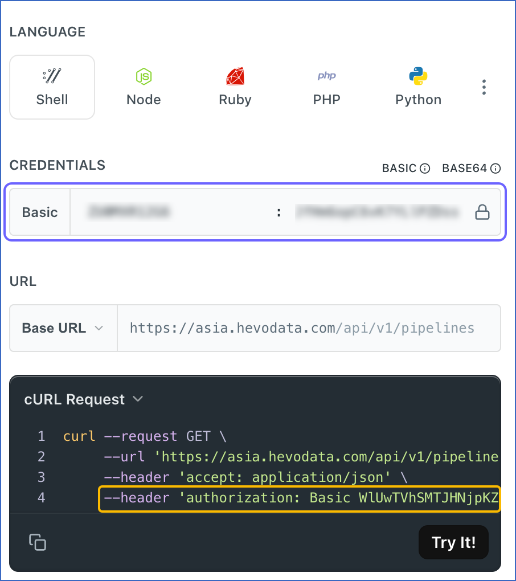516x581 pixels.
Task: Select the Node language option
Action: point(144,88)
